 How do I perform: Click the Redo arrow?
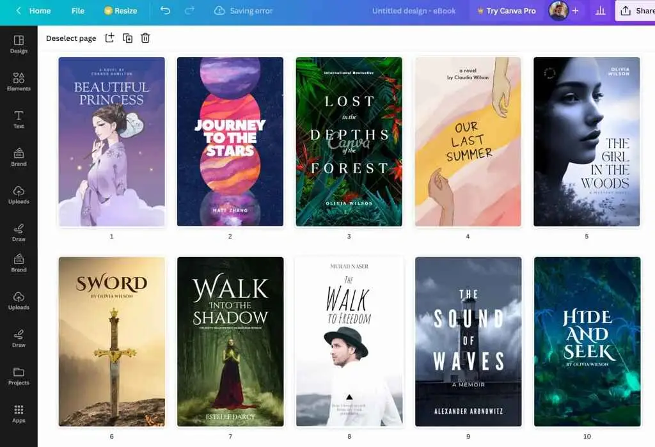[x=189, y=10]
